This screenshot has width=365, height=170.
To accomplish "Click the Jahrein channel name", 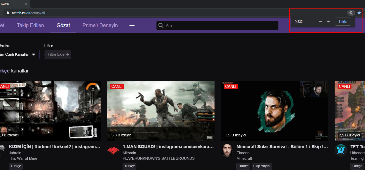I will point(15,153).
